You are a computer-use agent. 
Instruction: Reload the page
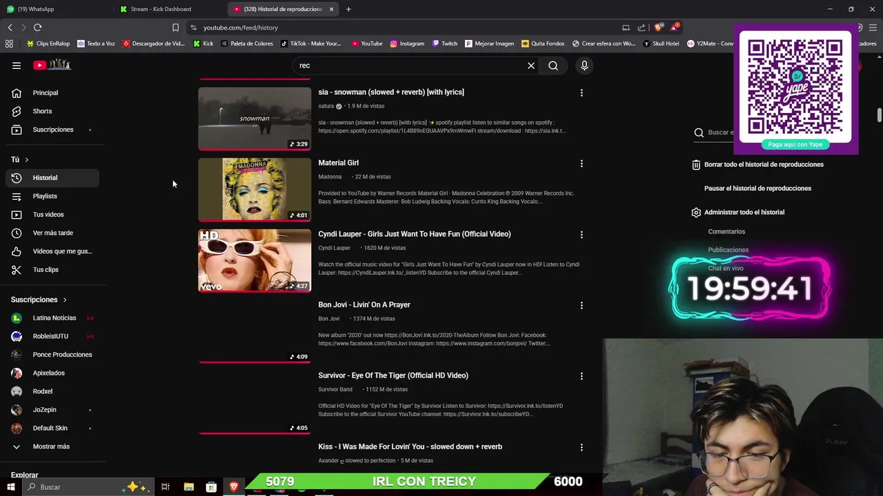click(37, 28)
